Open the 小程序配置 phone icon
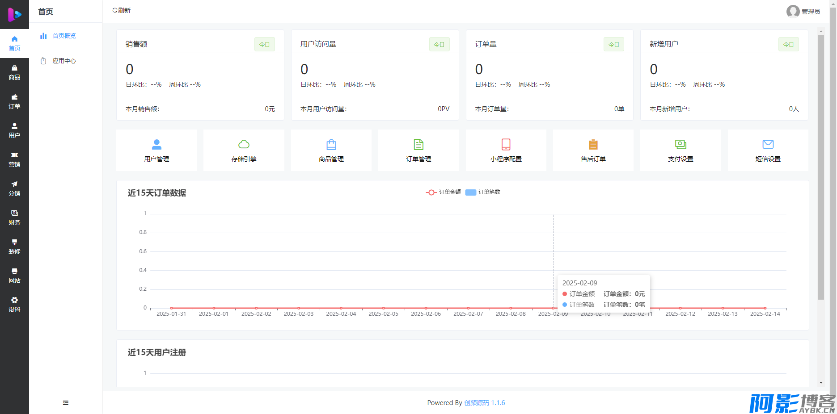The height and width of the screenshot is (414, 837). [x=506, y=145]
